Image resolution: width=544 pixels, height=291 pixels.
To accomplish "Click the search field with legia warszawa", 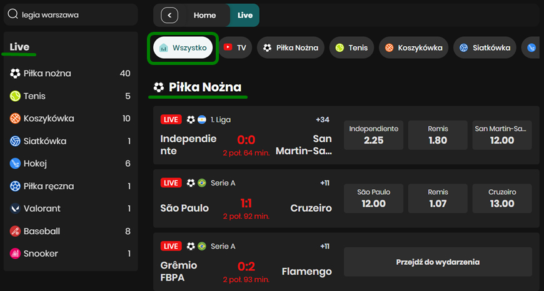I will (75, 14).
